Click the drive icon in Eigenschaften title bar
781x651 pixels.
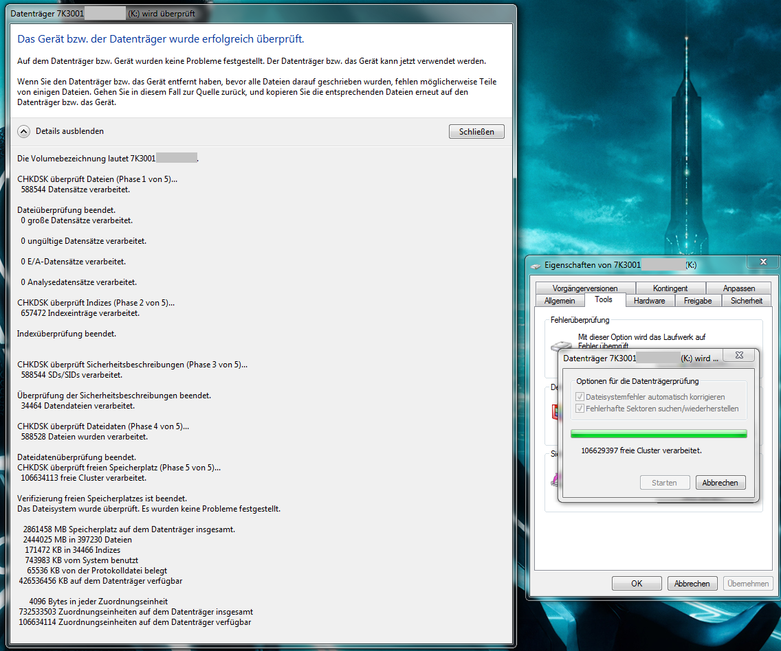pos(536,265)
